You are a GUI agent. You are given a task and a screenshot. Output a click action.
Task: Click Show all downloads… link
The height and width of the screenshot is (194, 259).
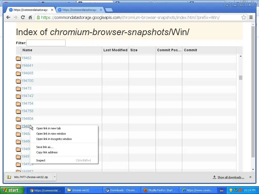point(231,177)
